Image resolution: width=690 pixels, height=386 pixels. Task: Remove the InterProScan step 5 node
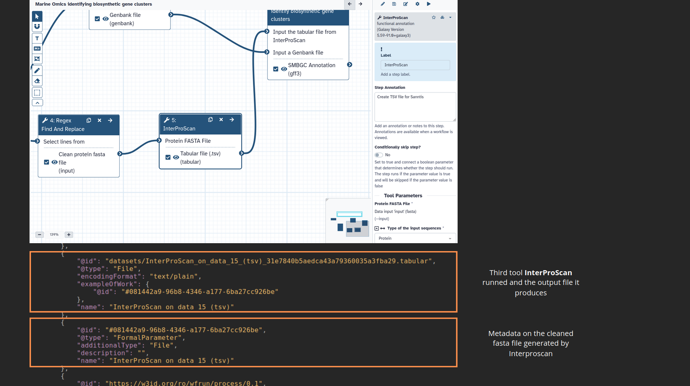[x=221, y=119]
